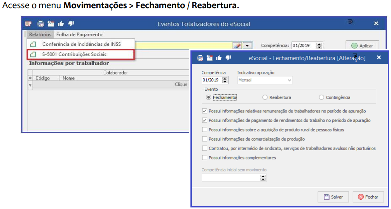Click the asterisk row indicator in Colaborador grid

point(30,78)
